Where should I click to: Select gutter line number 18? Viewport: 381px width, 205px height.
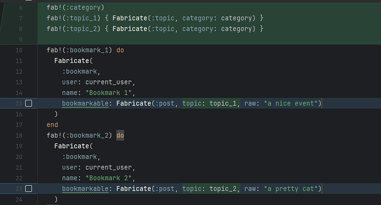[19, 135]
